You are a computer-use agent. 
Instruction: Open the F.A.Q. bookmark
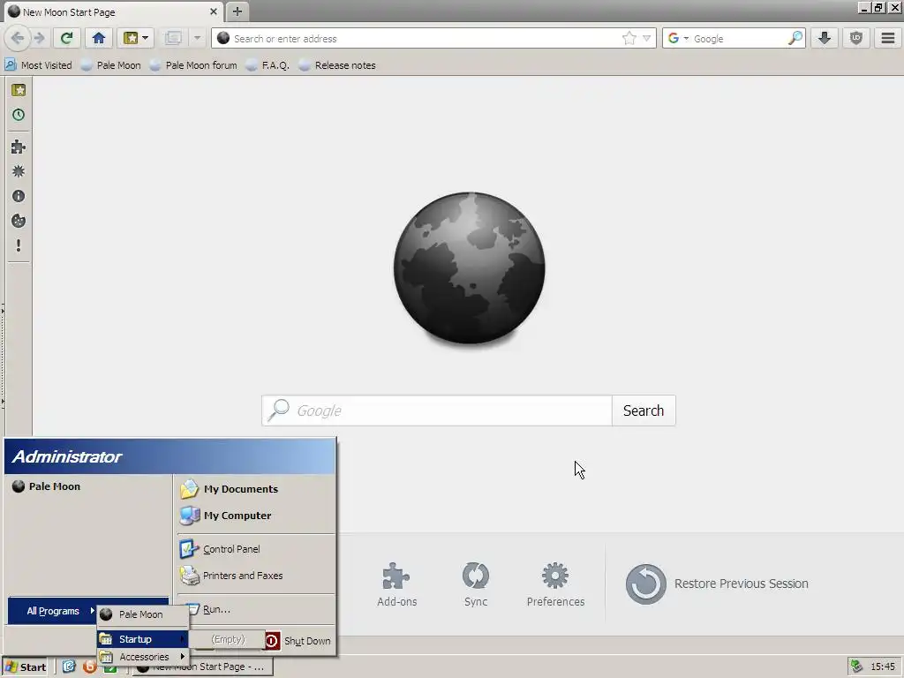click(x=268, y=65)
